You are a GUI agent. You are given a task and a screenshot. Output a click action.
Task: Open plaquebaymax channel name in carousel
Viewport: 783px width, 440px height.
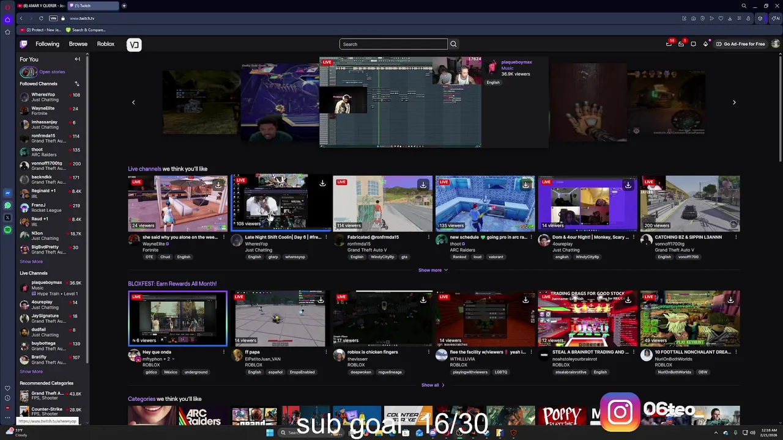pyautogui.click(x=516, y=62)
